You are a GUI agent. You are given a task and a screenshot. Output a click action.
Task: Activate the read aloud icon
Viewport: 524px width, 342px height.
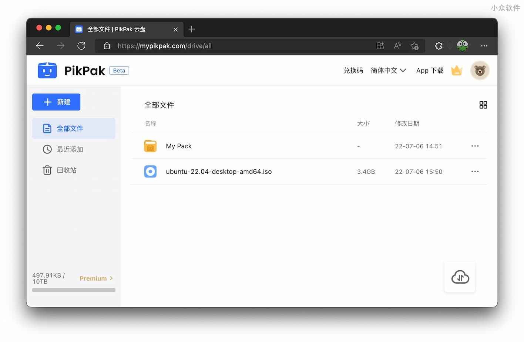[397, 46]
